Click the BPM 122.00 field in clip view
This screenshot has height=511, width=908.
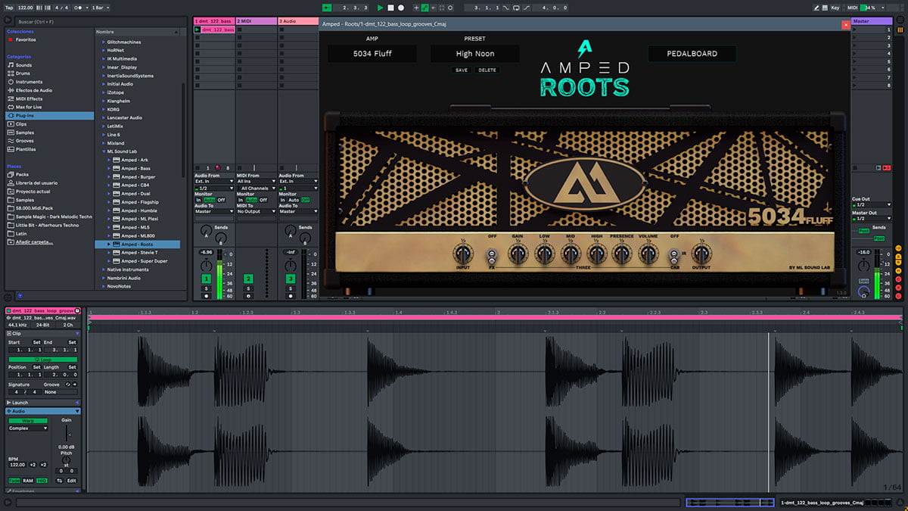(x=17, y=465)
